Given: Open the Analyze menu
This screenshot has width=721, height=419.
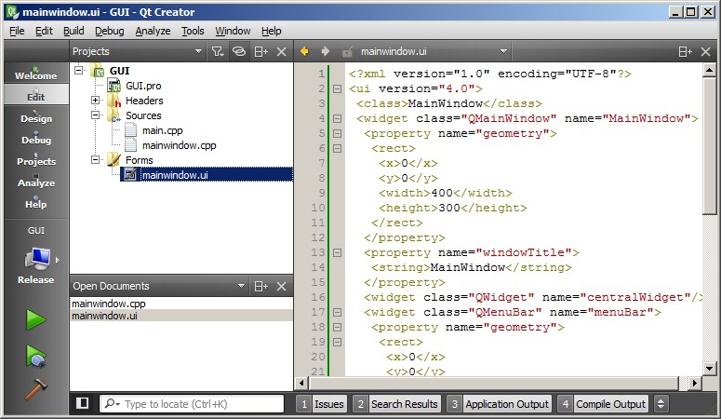Looking at the screenshot, I should (153, 31).
